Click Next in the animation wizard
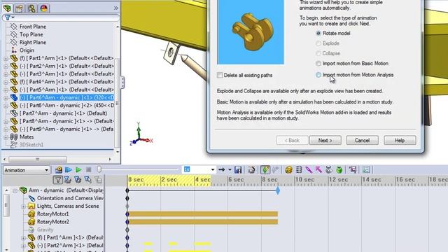Viewport: 448px width, 252px height. (325, 140)
